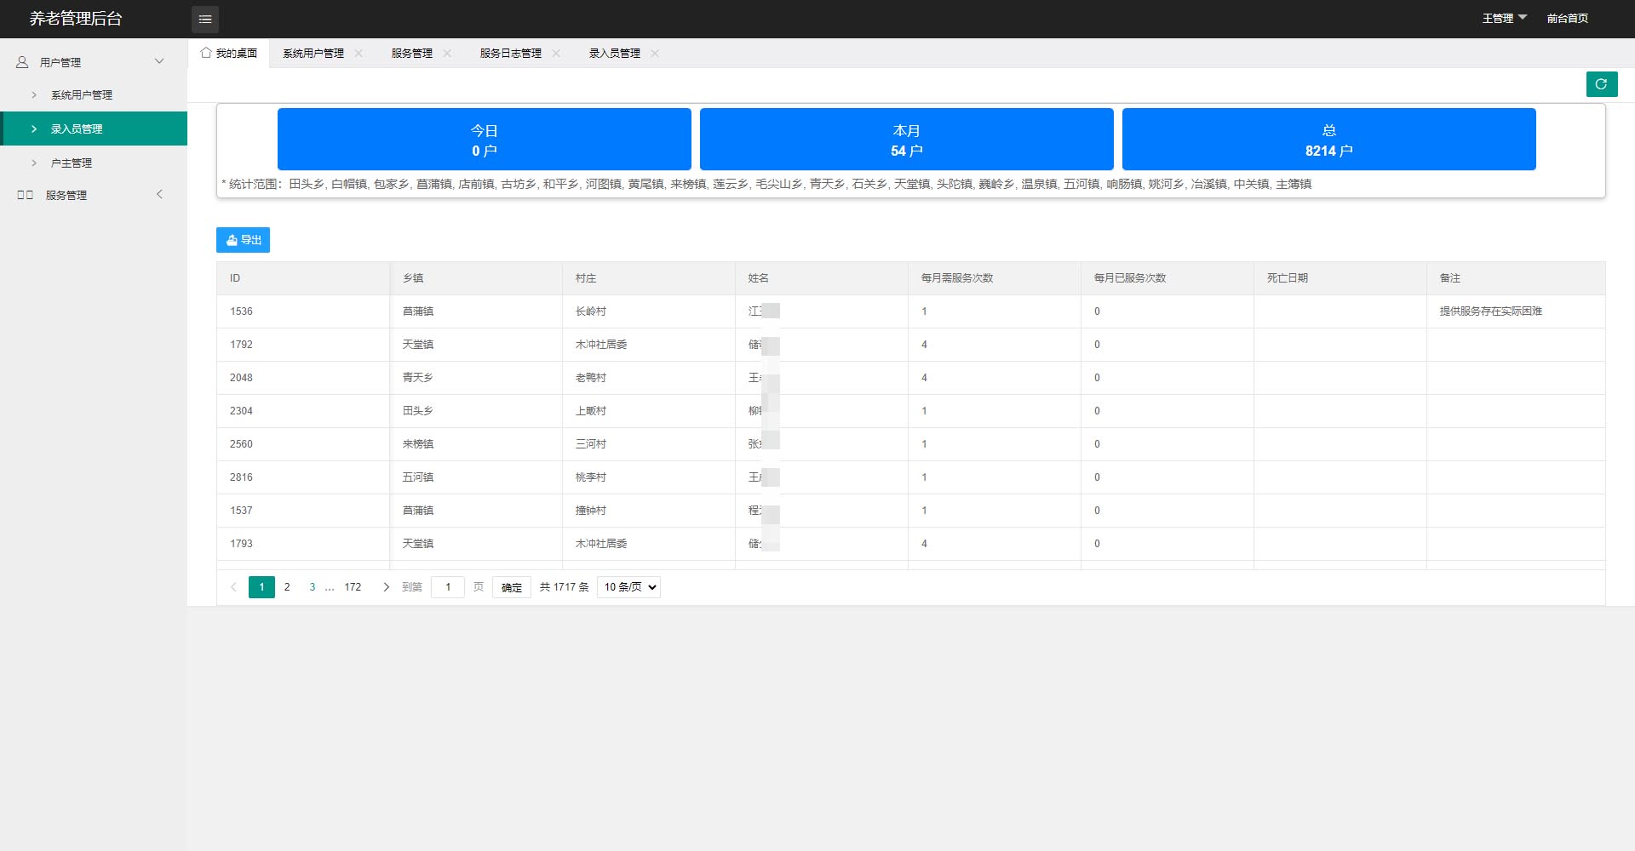Open the 前台首页 link
This screenshot has height=851, width=1635.
(x=1567, y=18)
